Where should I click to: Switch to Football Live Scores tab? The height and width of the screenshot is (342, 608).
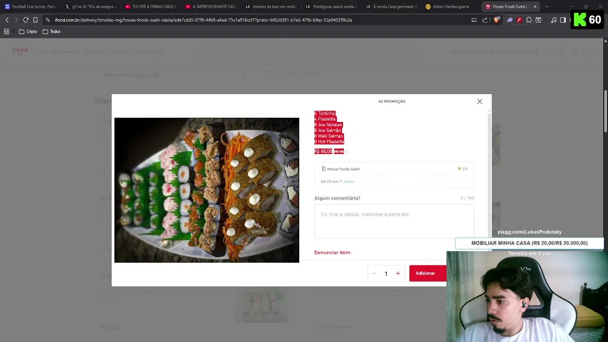point(30,7)
